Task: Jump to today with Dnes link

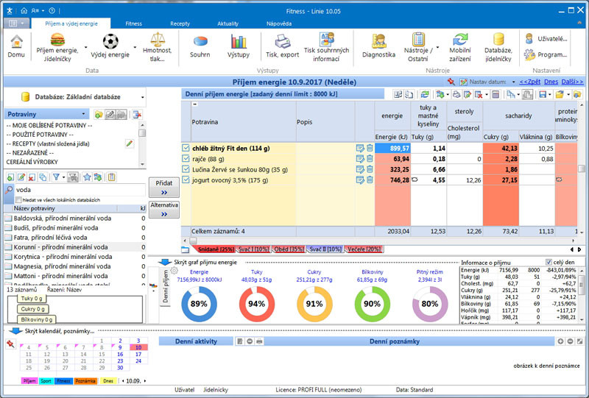Action: (x=551, y=82)
